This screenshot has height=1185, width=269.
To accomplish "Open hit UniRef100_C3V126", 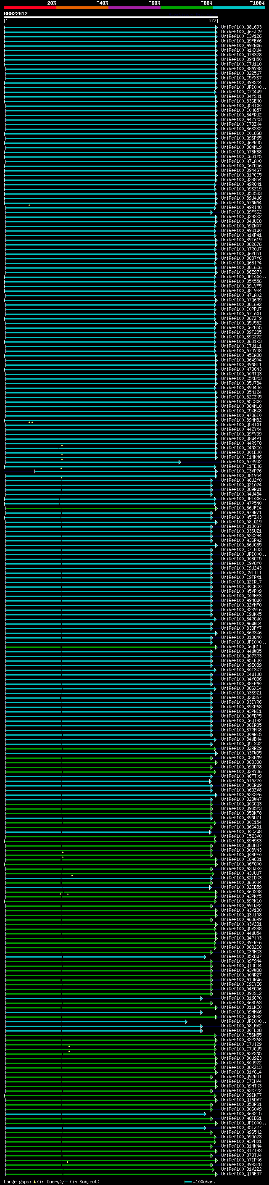I will pos(241,36).
